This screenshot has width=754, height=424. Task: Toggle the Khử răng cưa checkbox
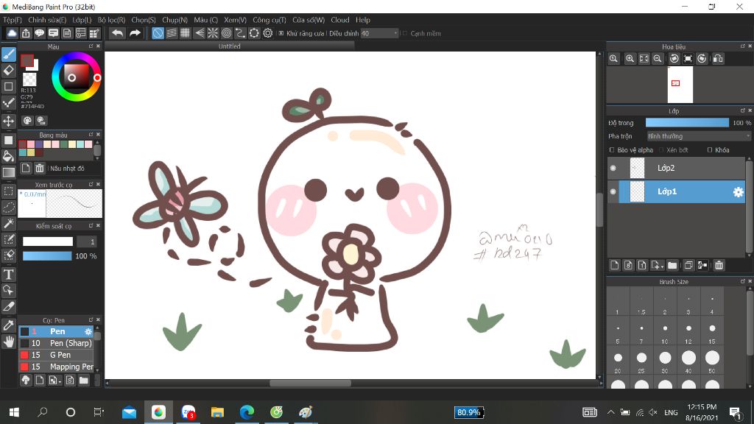point(281,34)
